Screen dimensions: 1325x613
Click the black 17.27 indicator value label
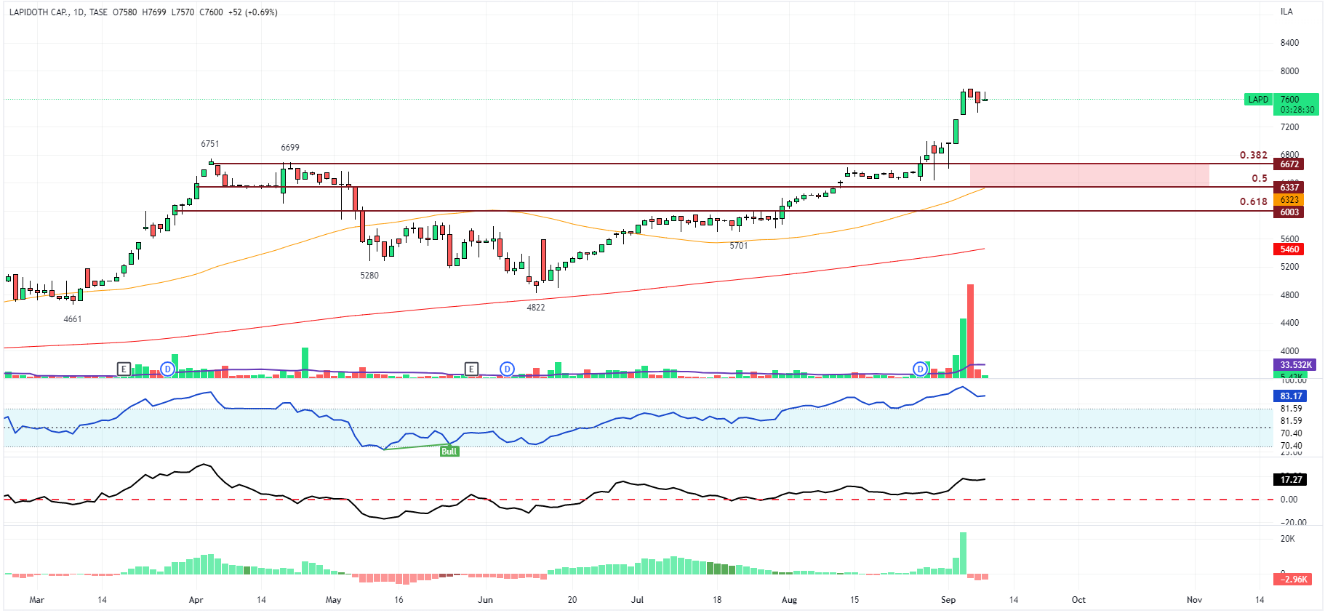click(1290, 480)
